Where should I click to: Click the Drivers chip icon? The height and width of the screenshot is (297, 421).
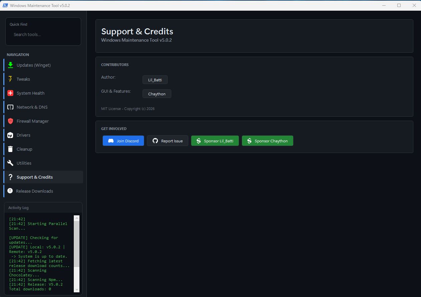[x=10, y=135]
